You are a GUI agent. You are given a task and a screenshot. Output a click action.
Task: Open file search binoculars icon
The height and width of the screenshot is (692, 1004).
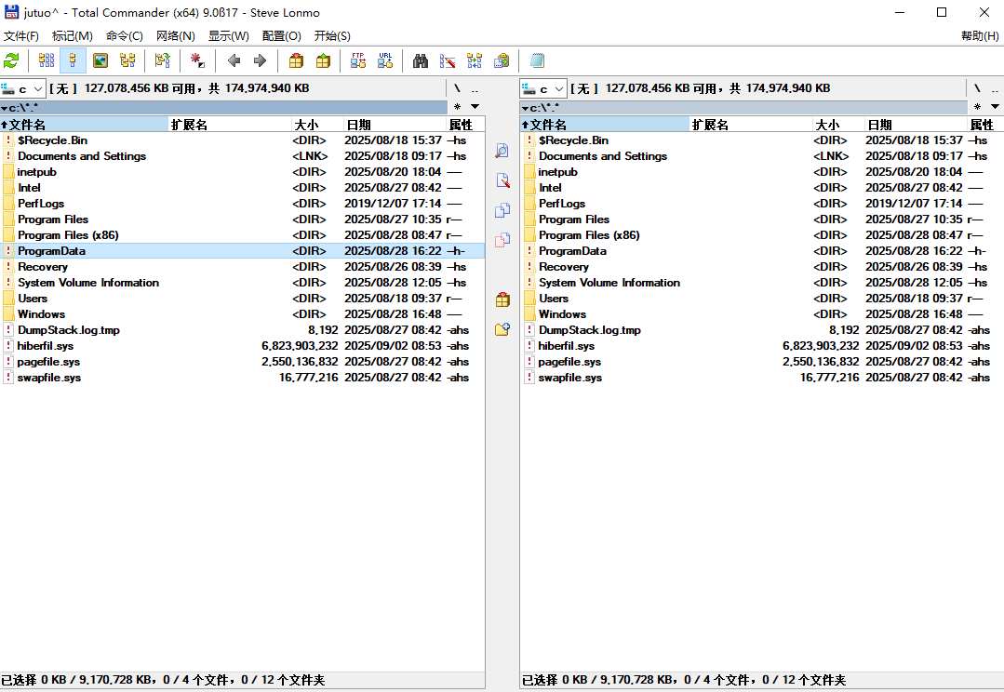[x=420, y=60]
